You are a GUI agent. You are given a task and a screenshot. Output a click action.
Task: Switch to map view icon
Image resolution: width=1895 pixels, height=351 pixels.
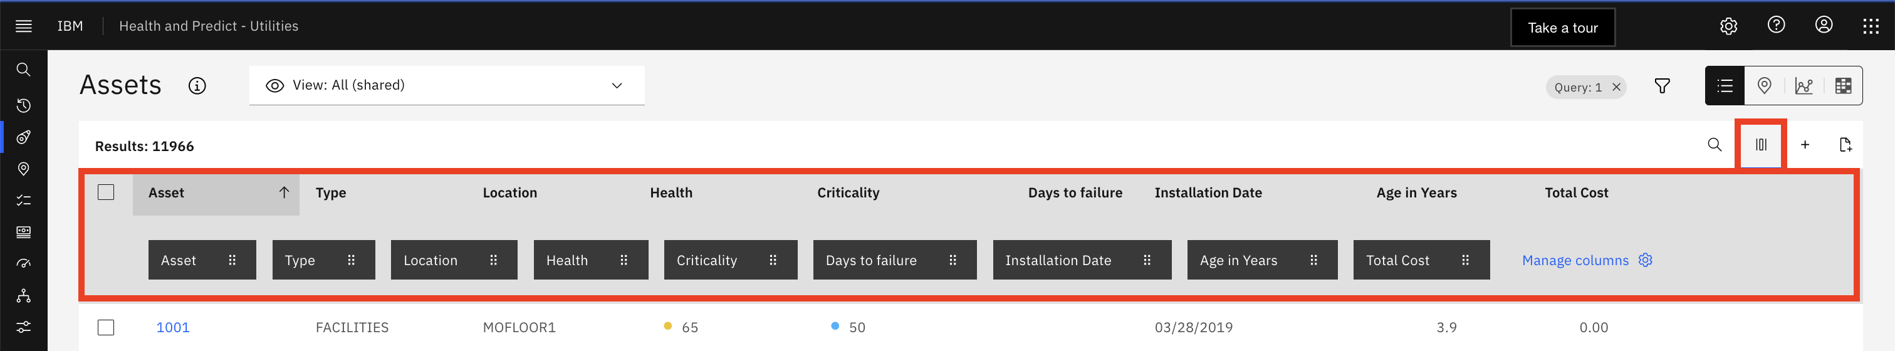[1763, 86]
